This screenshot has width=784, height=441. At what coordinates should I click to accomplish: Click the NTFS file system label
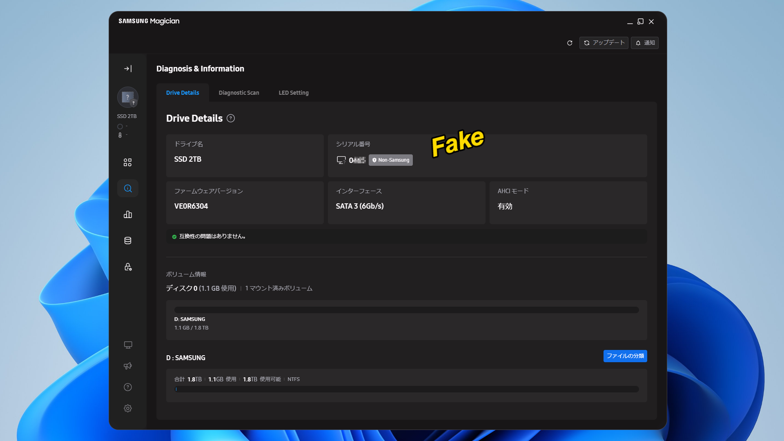click(x=294, y=379)
